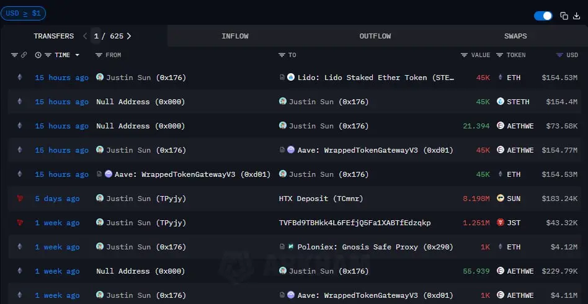588x304 pixels.
Task: Open Aave: WrappedTokenGatewayV3 sender in the FROM column
Action: pos(193,174)
